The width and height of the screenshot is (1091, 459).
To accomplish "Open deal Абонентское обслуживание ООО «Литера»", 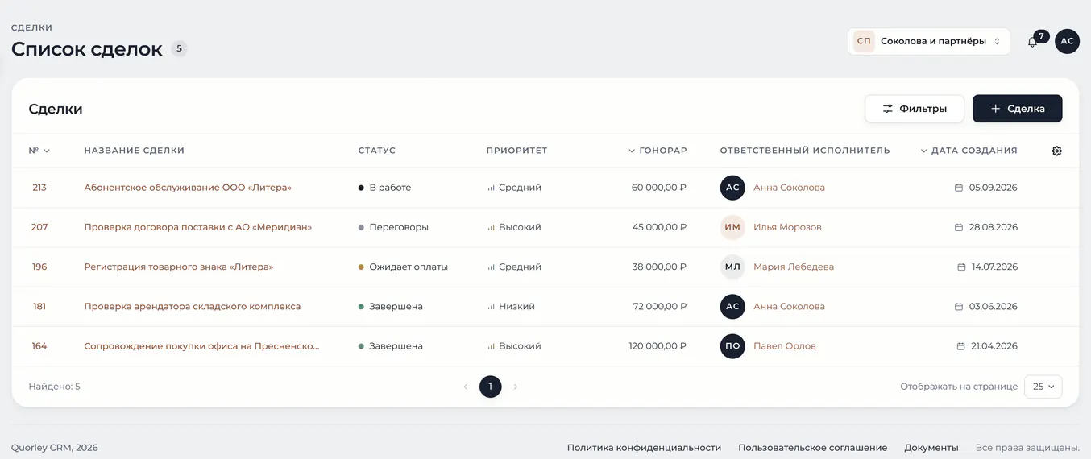I will (x=188, y=188).
